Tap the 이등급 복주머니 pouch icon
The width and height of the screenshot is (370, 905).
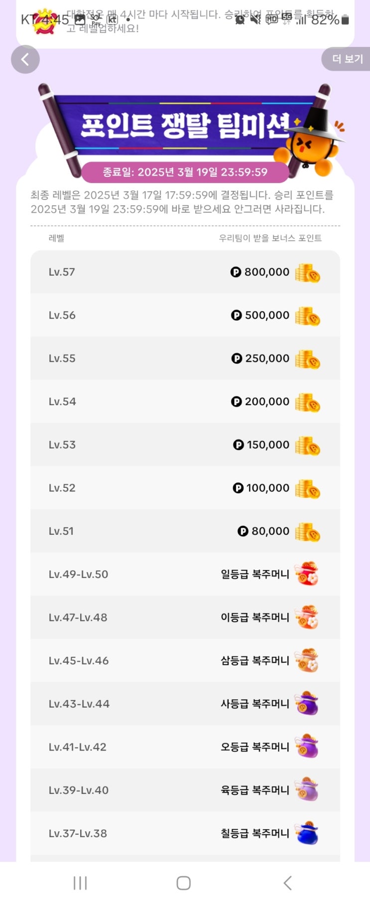pyautogui.click(x=306, y=617)
